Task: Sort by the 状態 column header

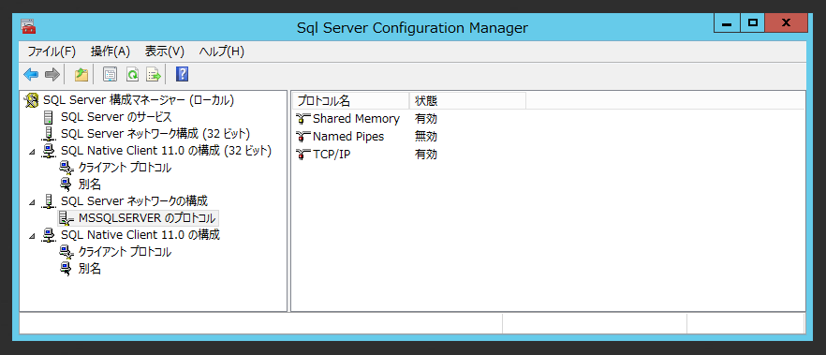Action: [467, 100]
